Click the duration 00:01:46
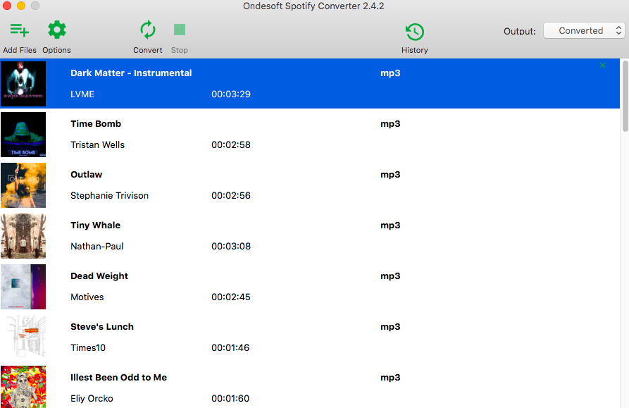The image size is (629, 408). click(x=230, y=348)
